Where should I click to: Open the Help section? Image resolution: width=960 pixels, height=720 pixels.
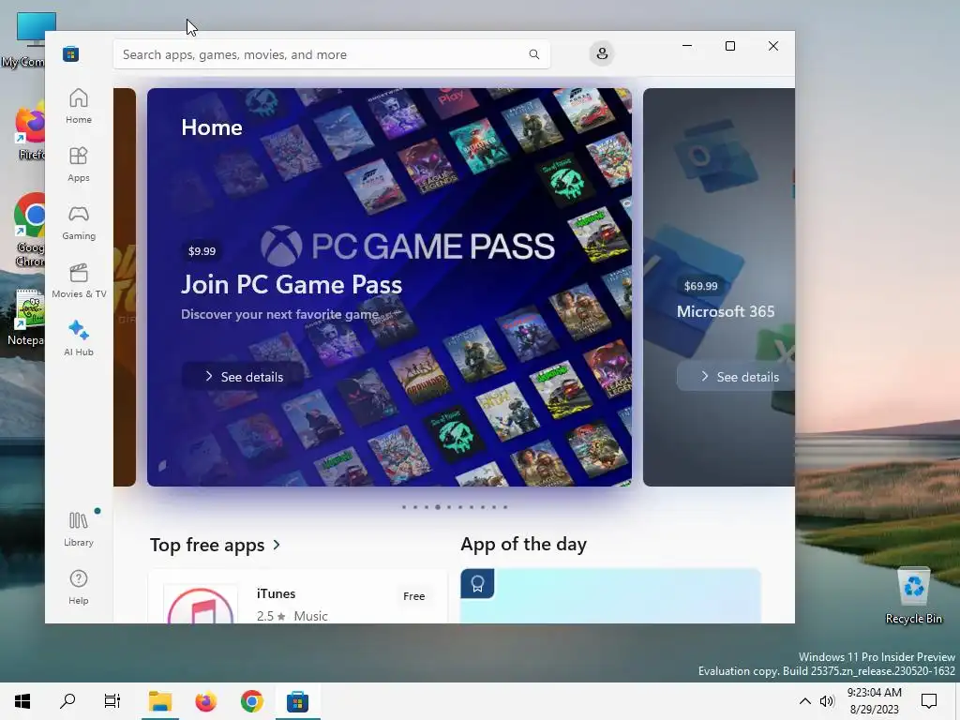pyautogui.click(x=79, y=587)
